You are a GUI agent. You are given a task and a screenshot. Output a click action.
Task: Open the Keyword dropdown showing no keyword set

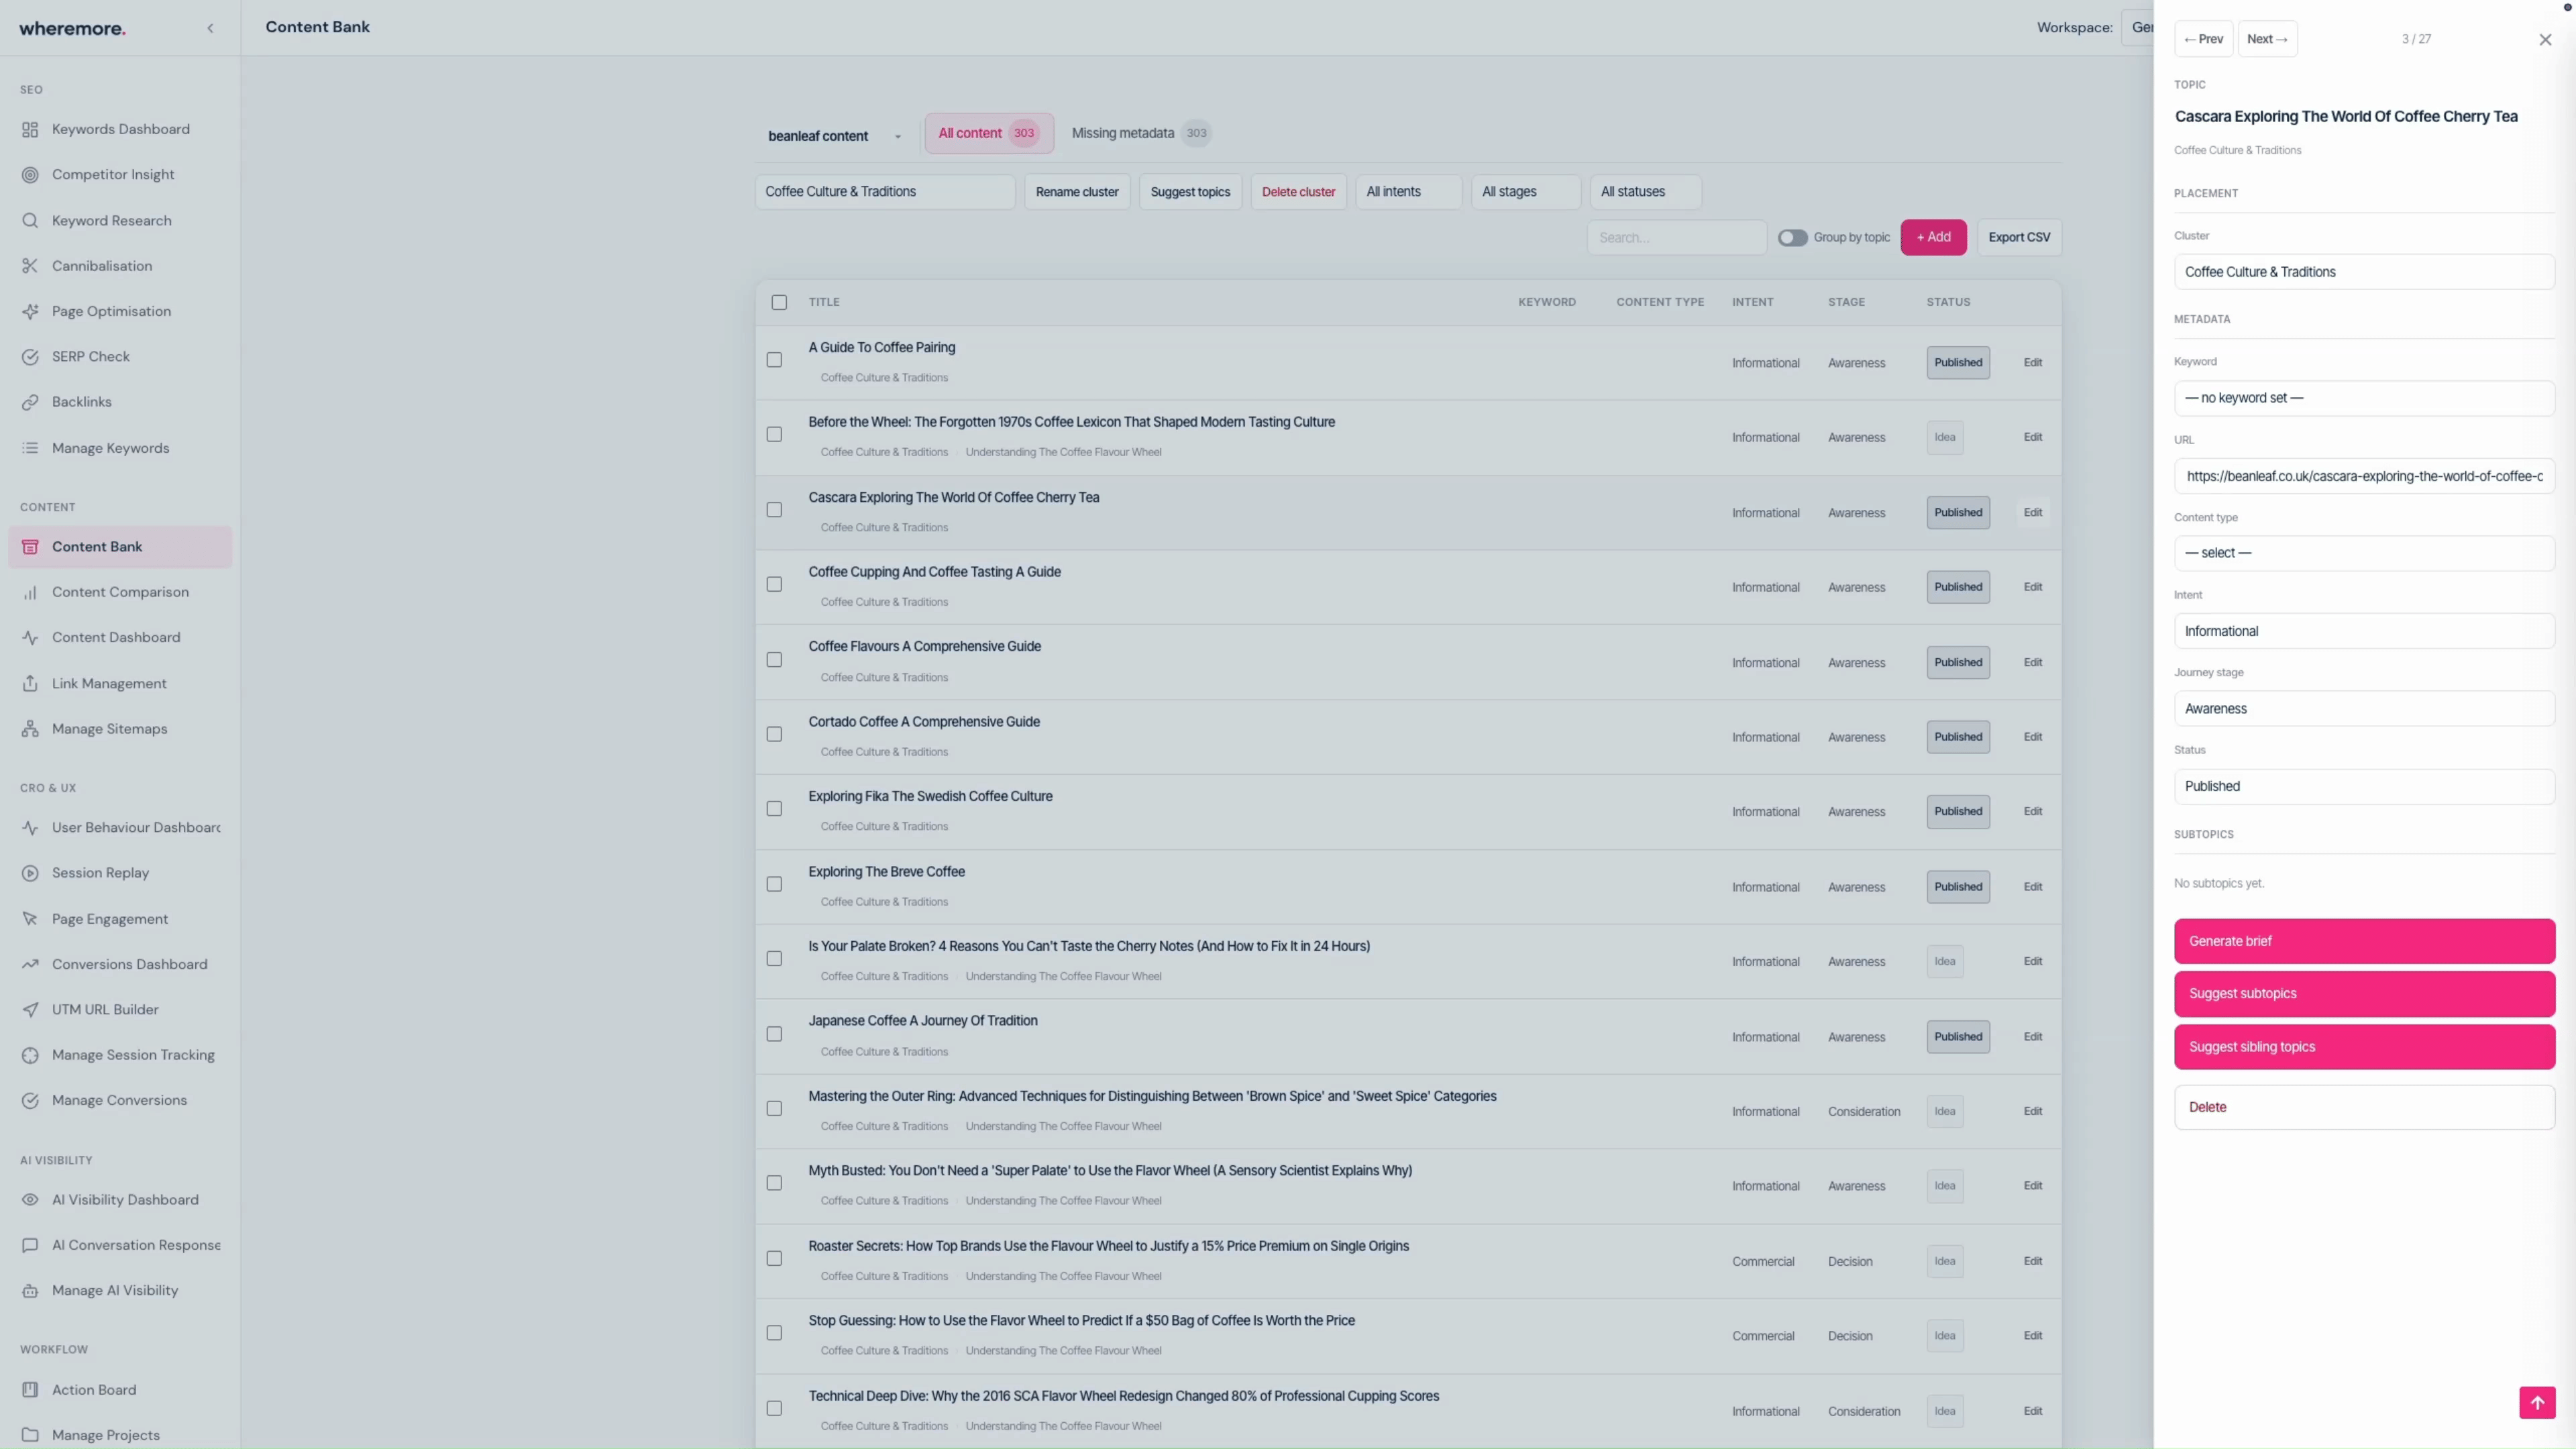tap(2364, 398)
